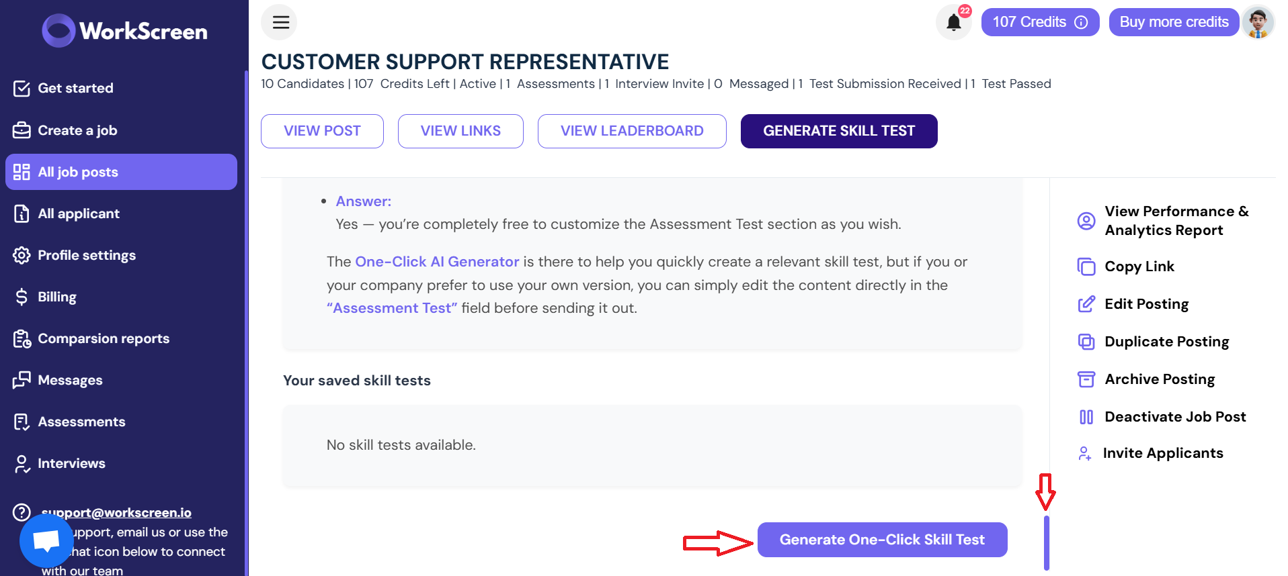Viewport: 1288px width, 576px height.
Task: Click the VIEW LEADERBOARD button
Action: coord(632,131)
